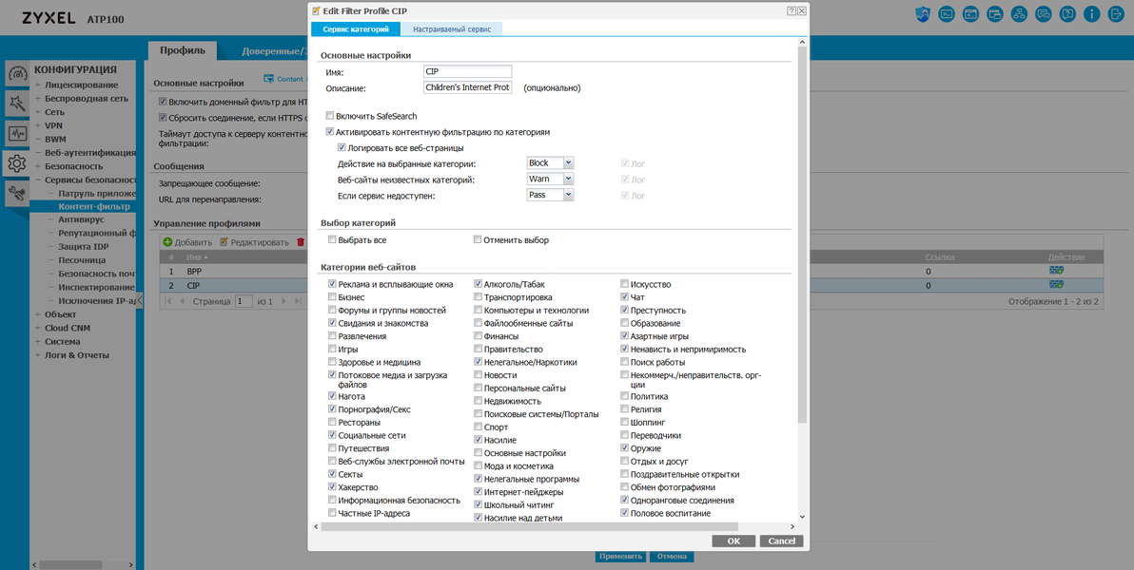Click the red trash delete icon
Screen dimensions: 1134x570
(x=301, y=242)
